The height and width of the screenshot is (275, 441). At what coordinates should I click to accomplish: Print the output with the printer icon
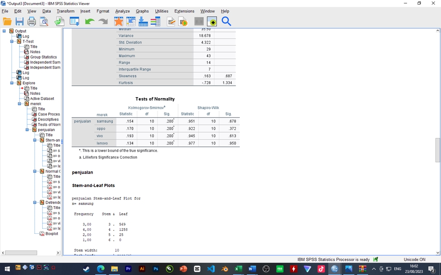[x=32, y=22]
